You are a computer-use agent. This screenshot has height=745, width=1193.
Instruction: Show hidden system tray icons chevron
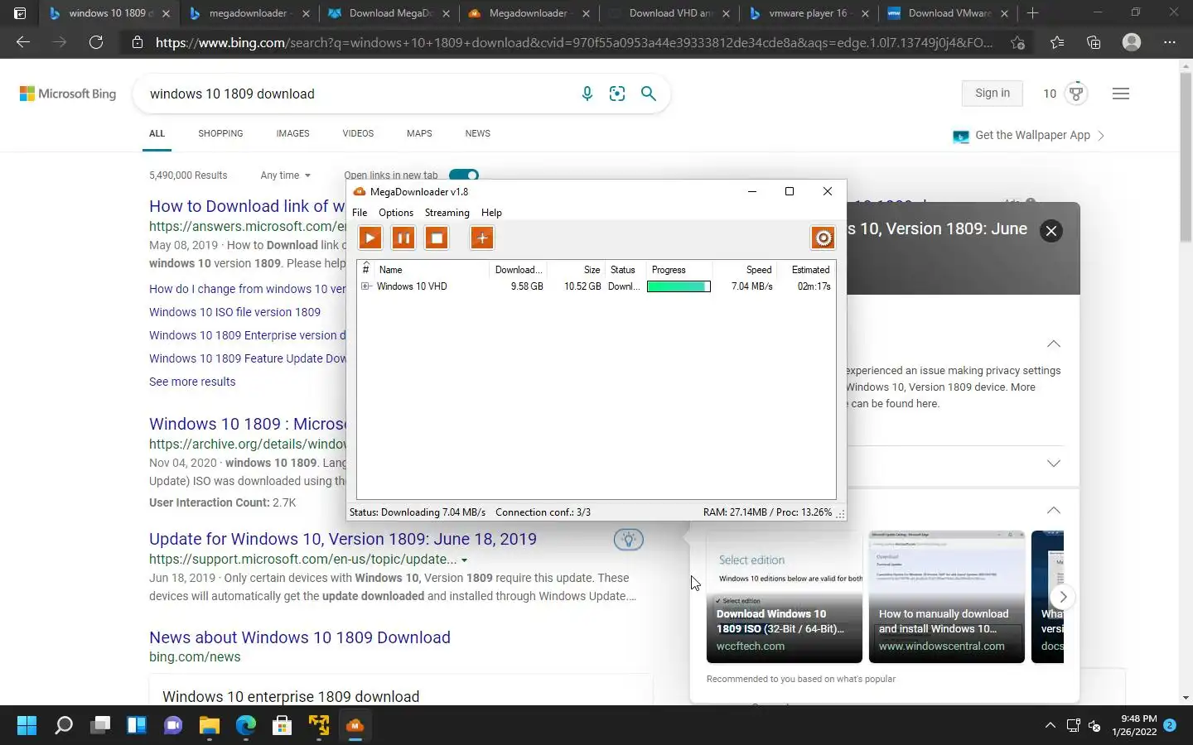(1050, 726)
